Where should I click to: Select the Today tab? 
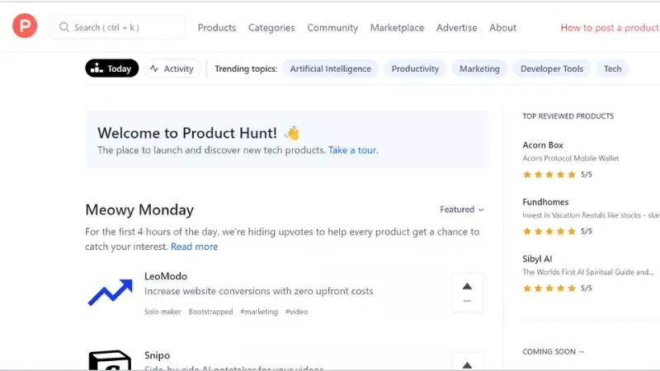pos(111,68)
